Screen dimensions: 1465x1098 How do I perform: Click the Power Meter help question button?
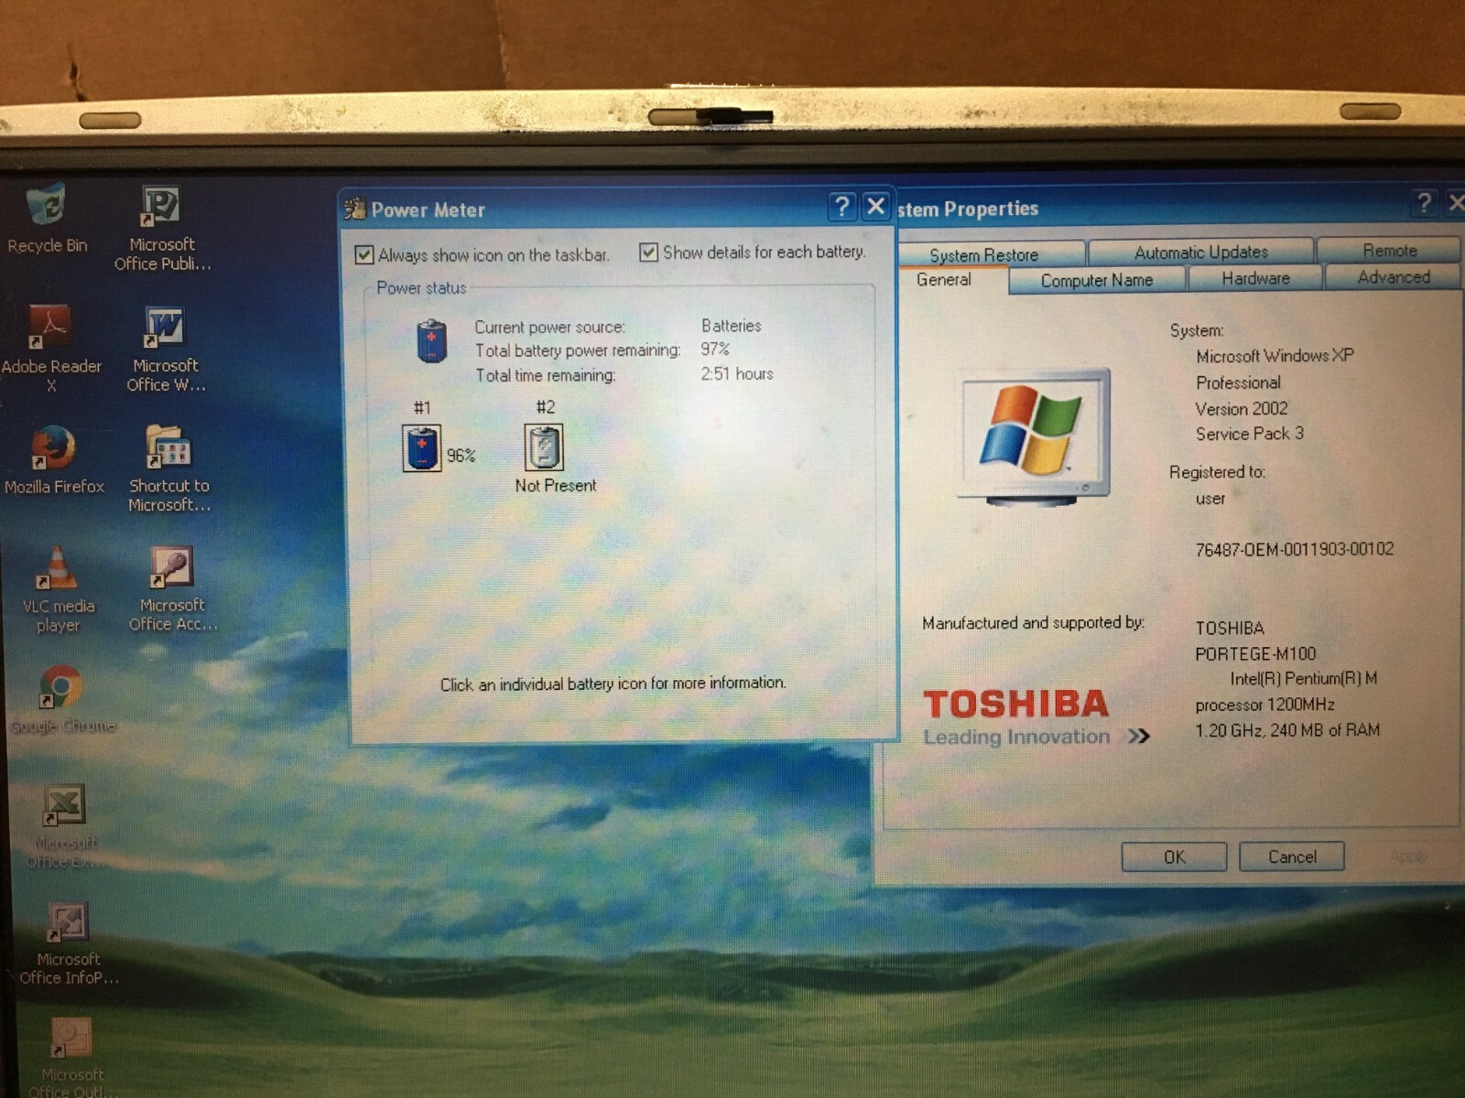pos(841,207)
